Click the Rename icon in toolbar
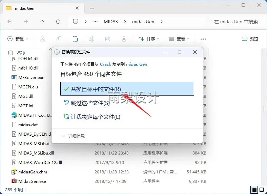Screen dimensions: 267x194 coord(91,39)
